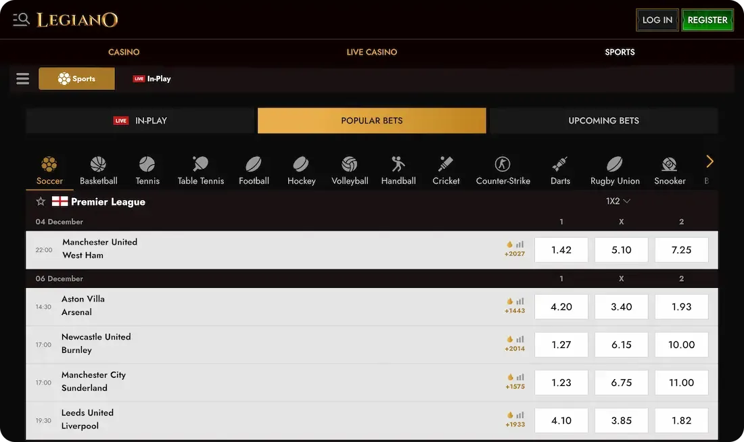The height and width of the screenshot is (442, 744).
Task: Expand more sports with right arrow chevron
Action: point(710,162)
